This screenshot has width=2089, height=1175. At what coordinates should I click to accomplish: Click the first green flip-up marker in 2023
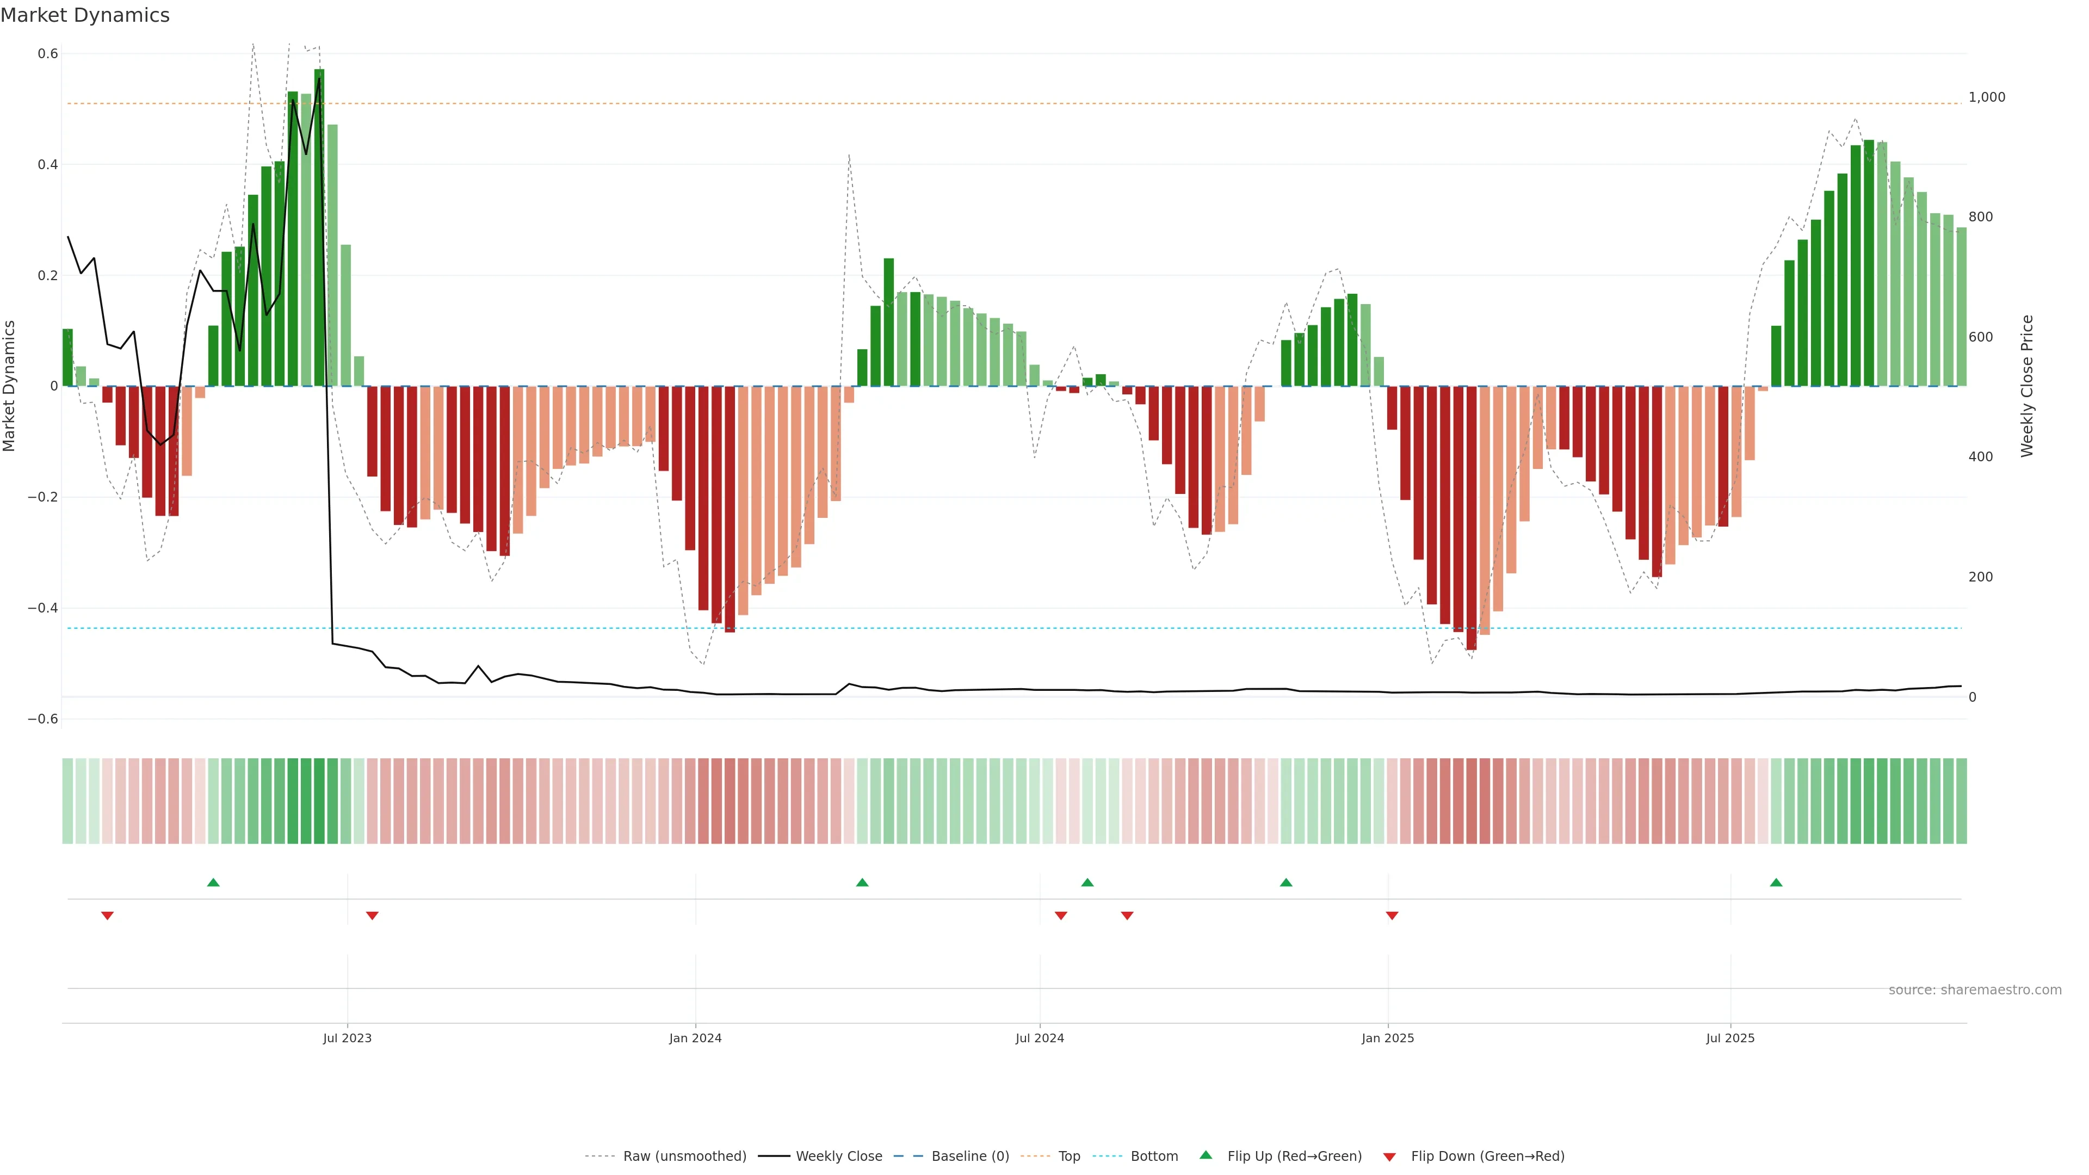point(213,882)
